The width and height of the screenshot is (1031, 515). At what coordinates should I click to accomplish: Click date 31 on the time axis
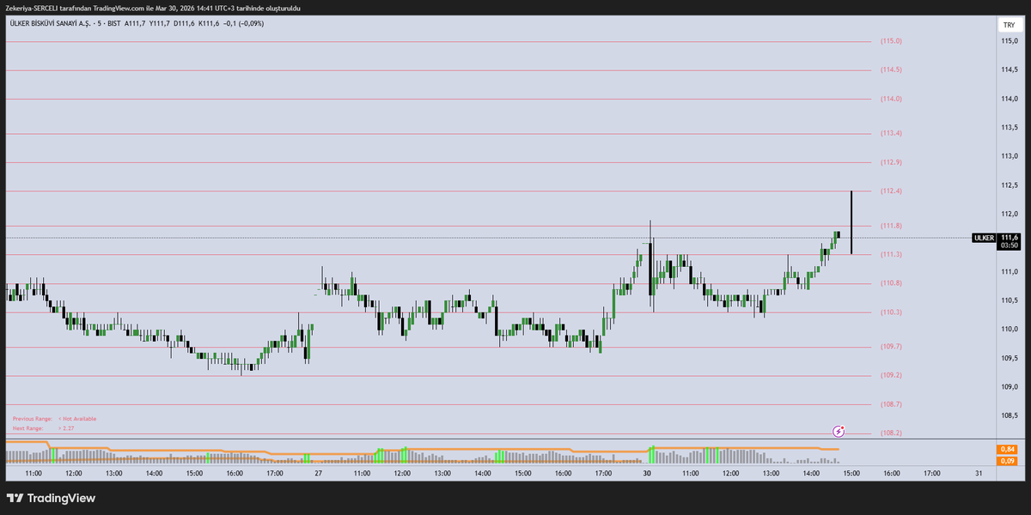pyautogui.click(x=979, y=473)
